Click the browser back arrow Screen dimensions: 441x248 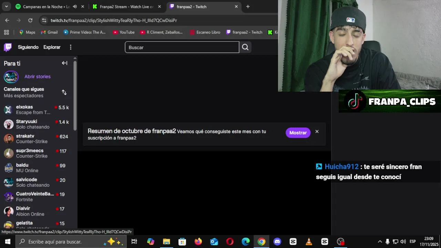pos(7,20)
